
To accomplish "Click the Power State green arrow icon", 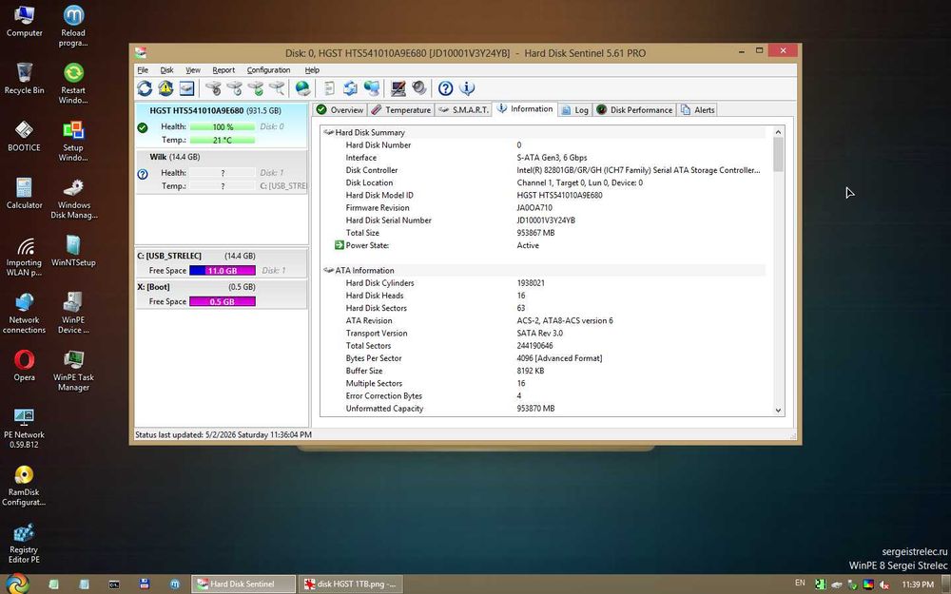I will (340, 245).
